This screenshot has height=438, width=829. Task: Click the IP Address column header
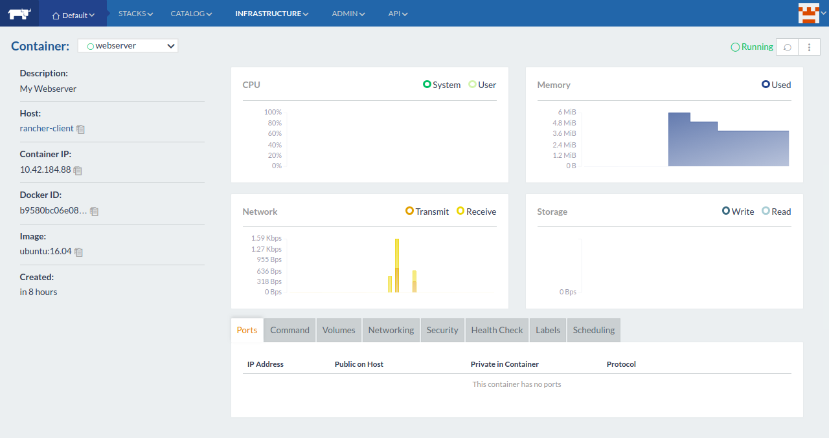[x=266, y=364]
